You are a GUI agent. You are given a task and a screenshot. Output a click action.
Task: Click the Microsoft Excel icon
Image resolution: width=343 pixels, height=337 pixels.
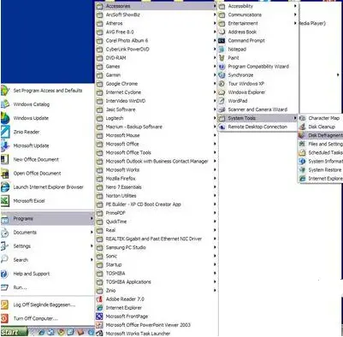pyautogui.click(x=5, y=201)
